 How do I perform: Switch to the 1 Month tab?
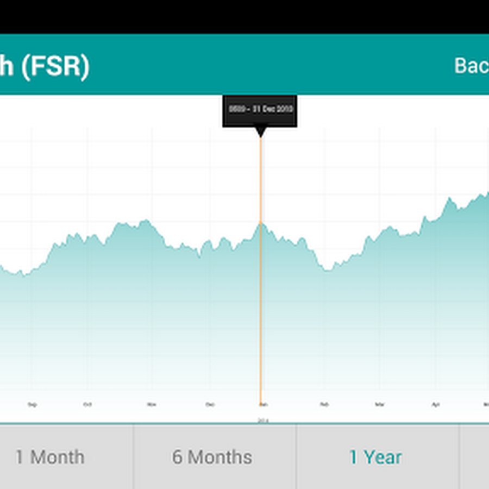pyautogui.click(x=50, y=457)
